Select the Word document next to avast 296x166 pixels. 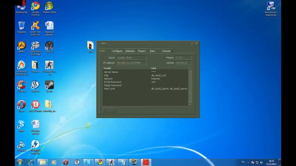pos(49,28)
